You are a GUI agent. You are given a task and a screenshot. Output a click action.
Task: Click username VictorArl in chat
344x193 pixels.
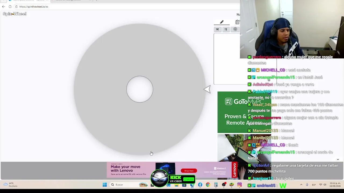[261, 166]
